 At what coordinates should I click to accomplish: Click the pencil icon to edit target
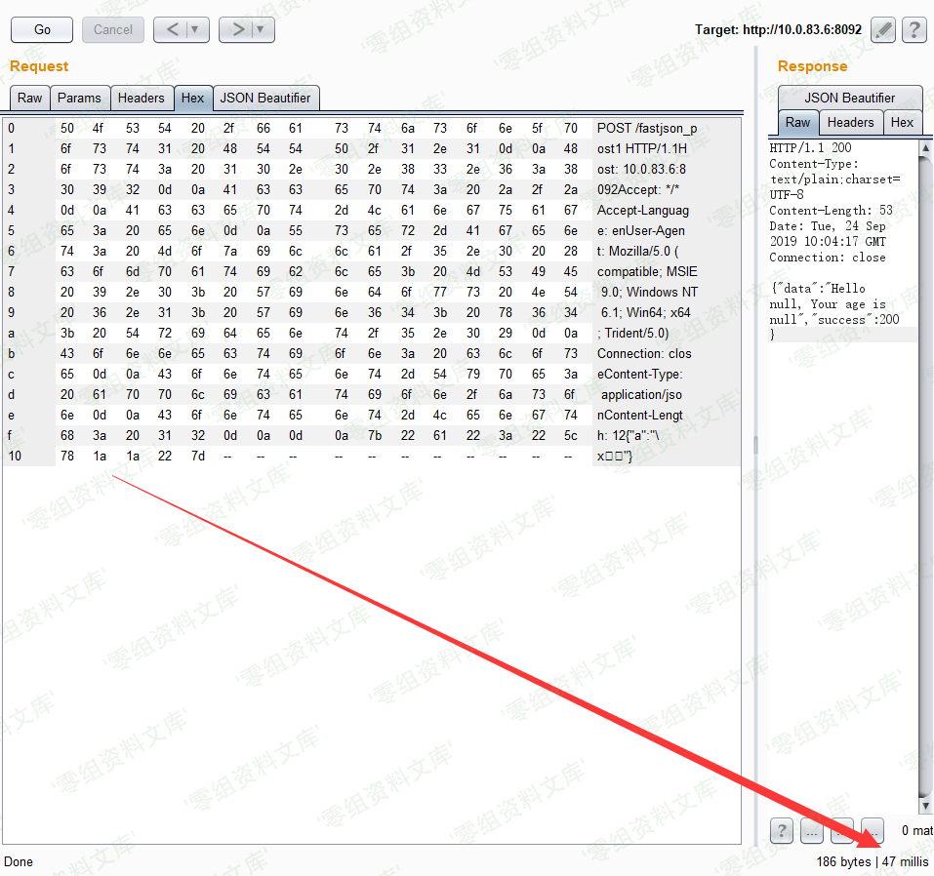pos(882,30)
